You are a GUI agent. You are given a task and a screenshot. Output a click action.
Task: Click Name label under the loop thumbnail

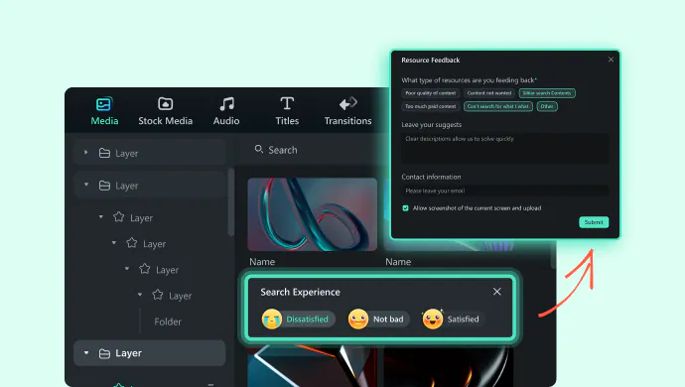tap(262, 262)
